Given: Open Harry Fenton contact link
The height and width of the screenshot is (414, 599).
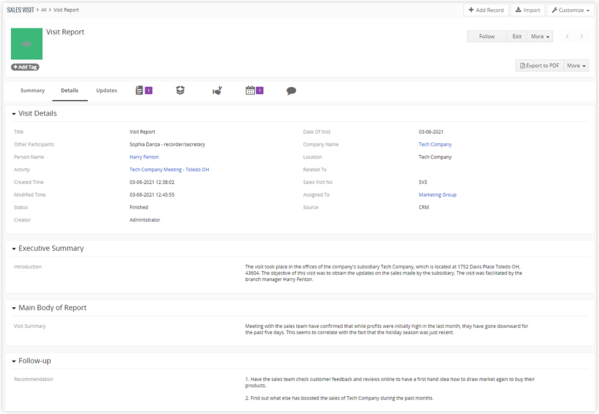Looking at the screenshot, I should [144, 157].
